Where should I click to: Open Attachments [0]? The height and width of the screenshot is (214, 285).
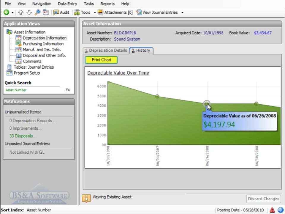click(115, 12)
